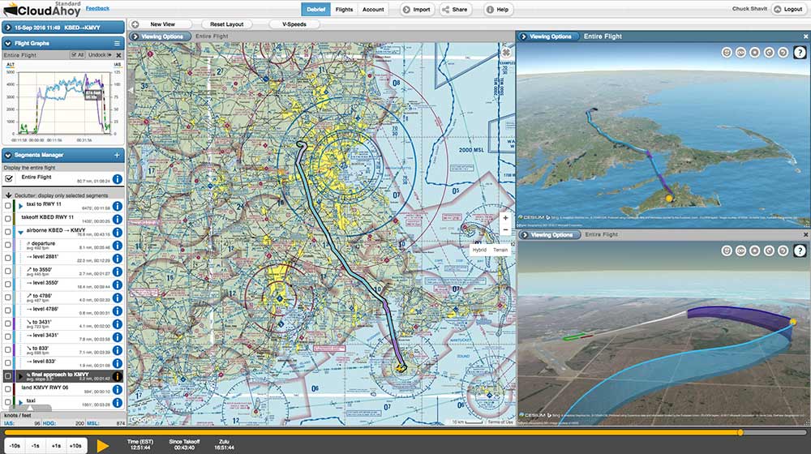Select the Terrain map type
The image size is (811, 454).
(500, 250)
